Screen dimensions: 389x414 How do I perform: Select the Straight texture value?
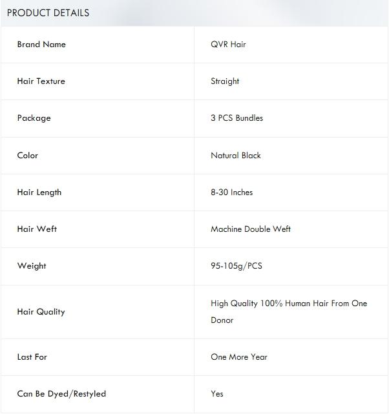[x=225, y=81]
